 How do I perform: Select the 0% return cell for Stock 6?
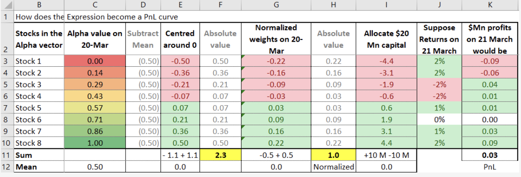point(439,120)
